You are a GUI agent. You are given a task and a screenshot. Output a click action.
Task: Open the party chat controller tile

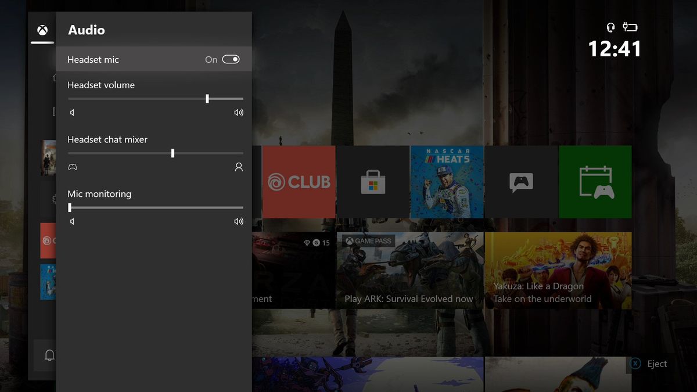coord(521,181)
